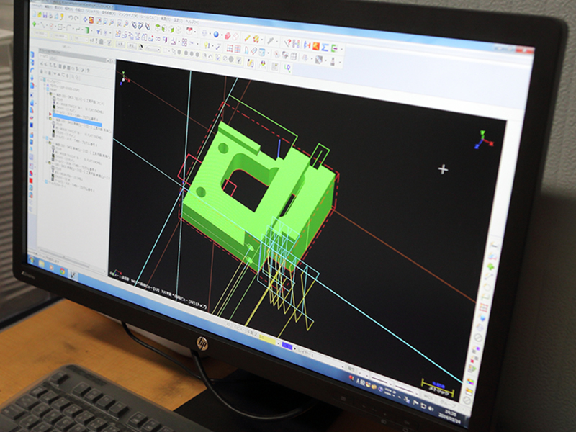576x432 pixels.
Task: Open the マシンタイプ menu
Action: click(128, 15)
